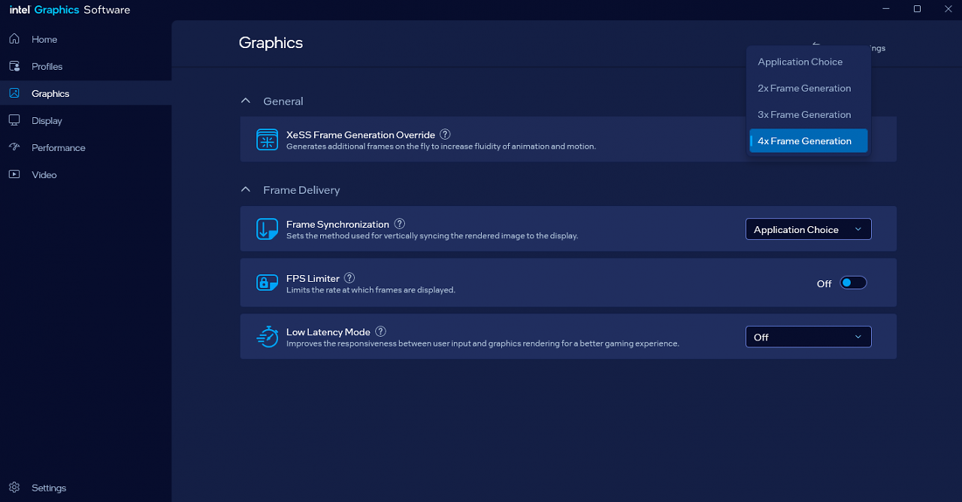This screenshot has height=502, width=962.
Task: Select the Graphics sidebar item
Action: (86, 93)
